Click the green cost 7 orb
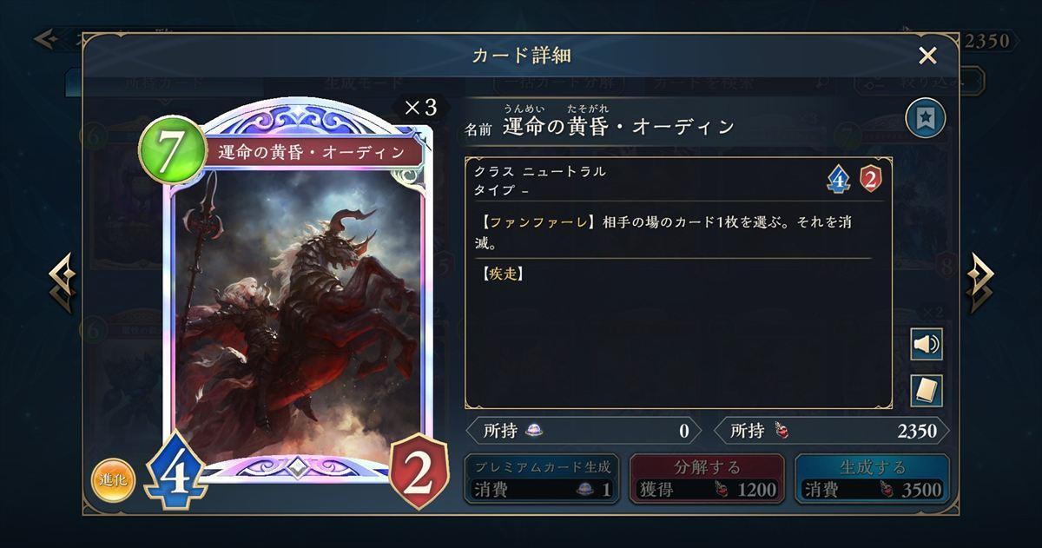1042x548 pixels. (x=169, y=150)
